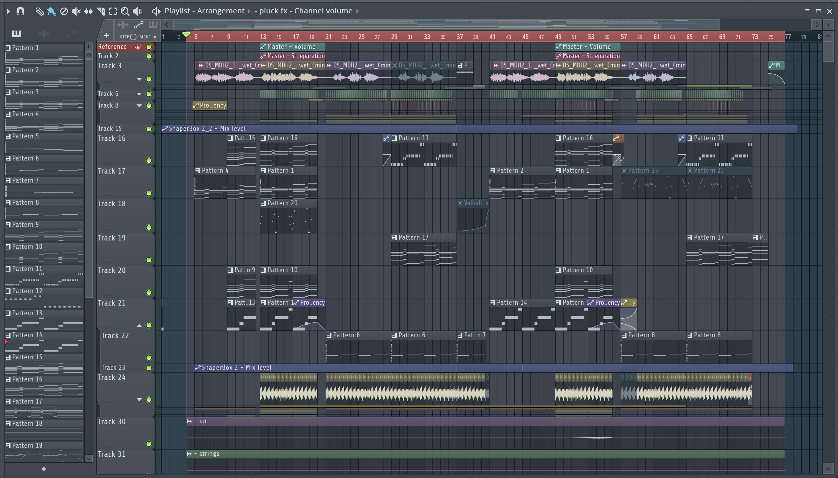Click the Track 19 name label
This screenshot has width=838, height=478.
click(112, 238)
